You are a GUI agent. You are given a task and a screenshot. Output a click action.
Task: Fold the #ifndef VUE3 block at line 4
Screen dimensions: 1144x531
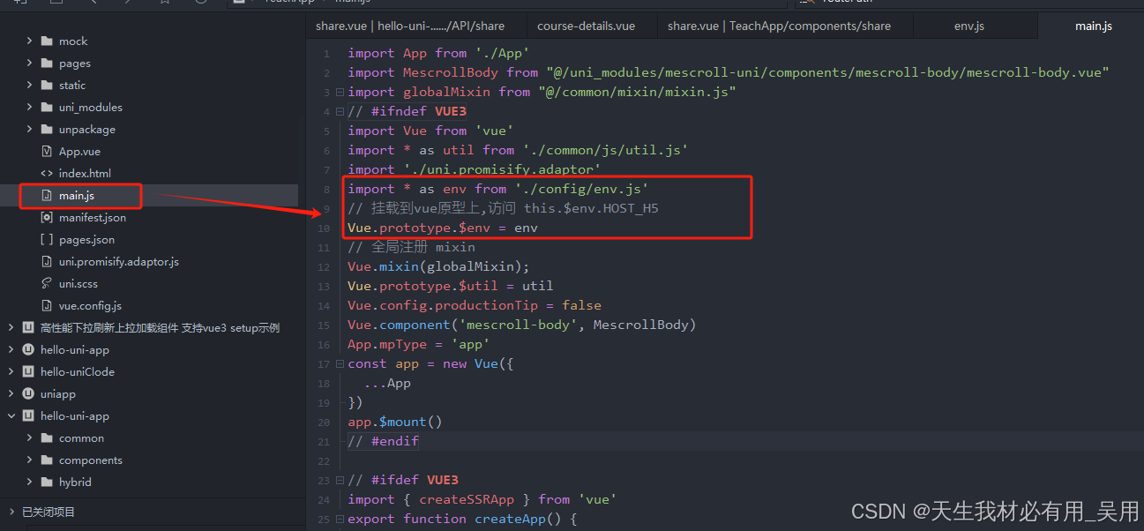click(x=340, y=112)
